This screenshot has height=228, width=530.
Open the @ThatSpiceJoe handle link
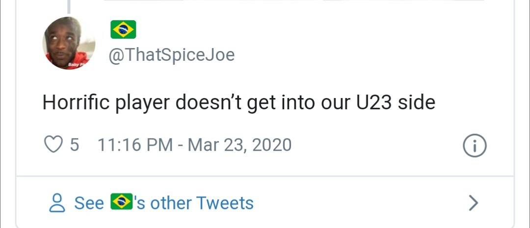coord(171,55)
